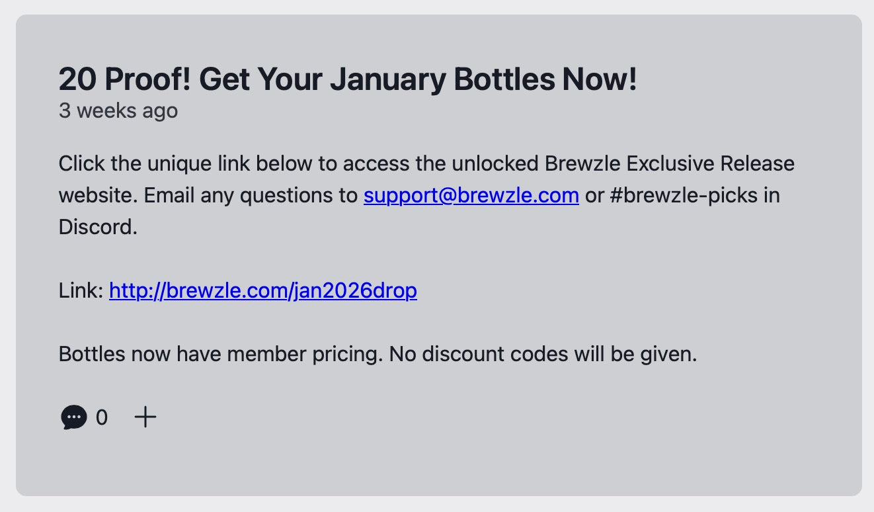Image resolution: width=874 pixels, height=512 pixels.
Task: Click the "20 Proof!" text in title
Action: click(x=124, y=80)
